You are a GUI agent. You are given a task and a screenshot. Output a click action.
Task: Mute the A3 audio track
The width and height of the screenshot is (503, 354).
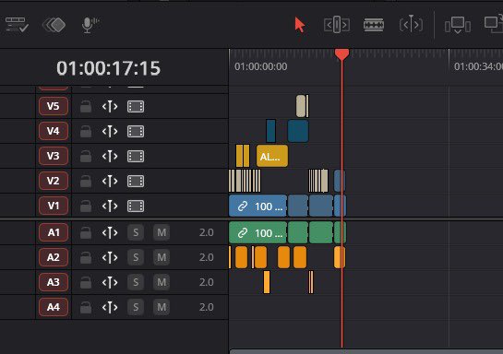[162, 282]
